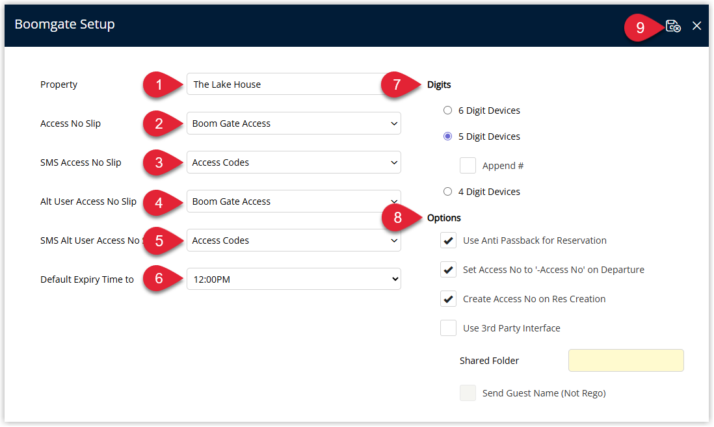Open the Access No Slip dropdown
This screenshot has width=714, height=427.
294,123
